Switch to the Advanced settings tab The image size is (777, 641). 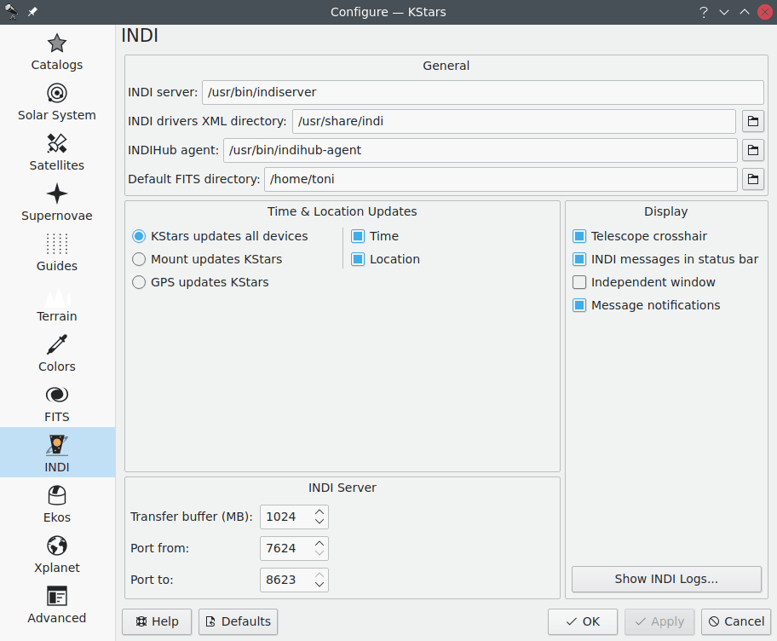point(57,605)
